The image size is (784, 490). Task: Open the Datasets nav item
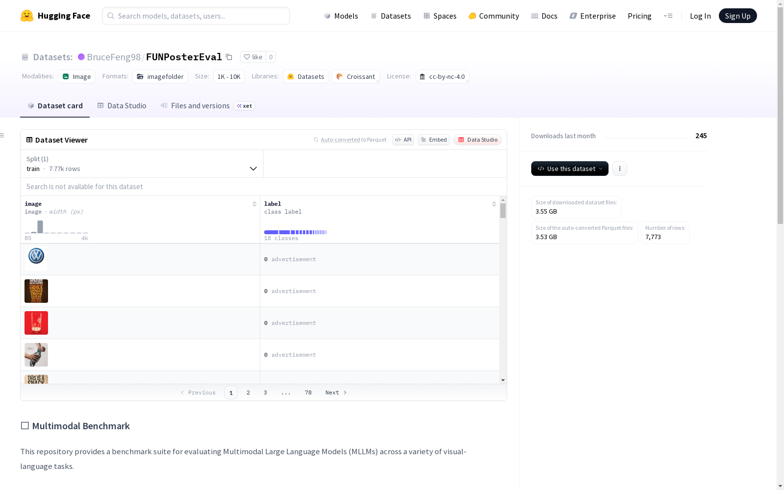pyautogui.click(x=391, y=16)
